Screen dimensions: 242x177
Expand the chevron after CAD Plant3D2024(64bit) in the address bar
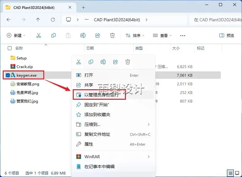coord(146,20)
